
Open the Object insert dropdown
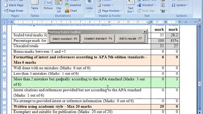[164, 11]
